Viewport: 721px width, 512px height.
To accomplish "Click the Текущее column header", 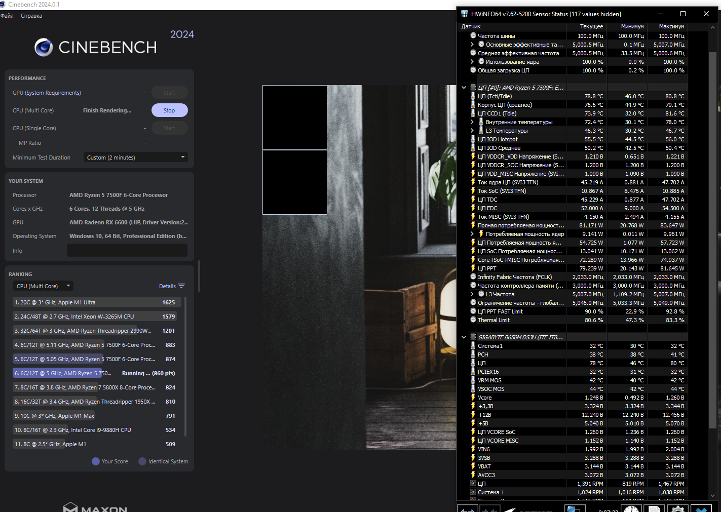I will coord(586,26).
